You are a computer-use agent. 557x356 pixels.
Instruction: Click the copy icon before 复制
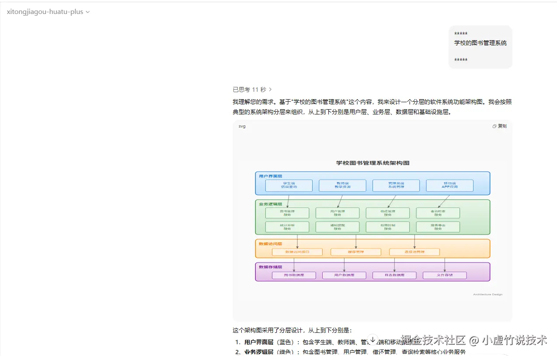(494, 126)
